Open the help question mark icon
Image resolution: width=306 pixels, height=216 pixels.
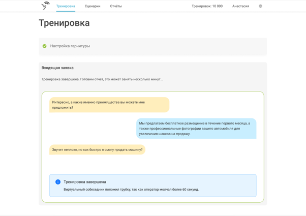point(260,6)
